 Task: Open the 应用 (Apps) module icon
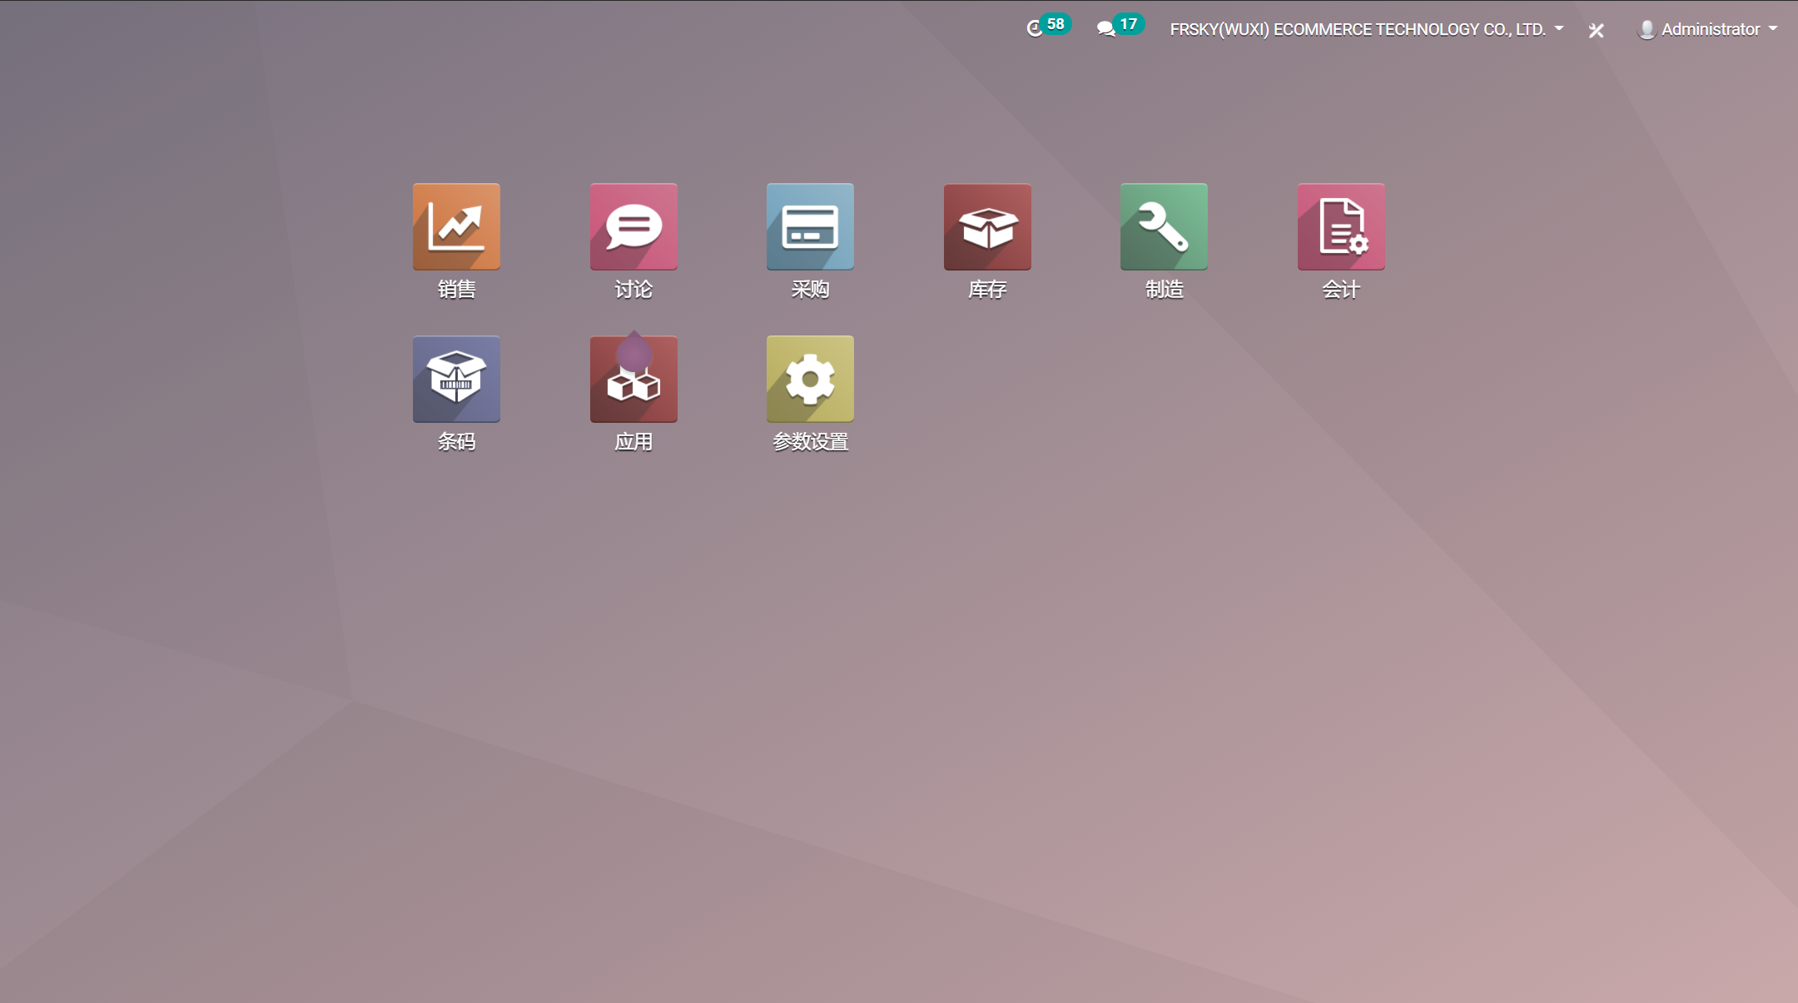633,379
